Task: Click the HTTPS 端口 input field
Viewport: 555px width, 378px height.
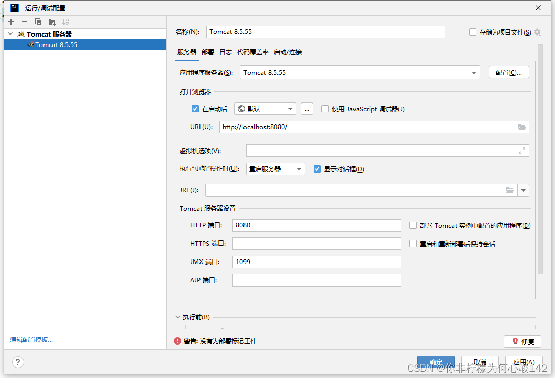Action: [x=316, y=244]
